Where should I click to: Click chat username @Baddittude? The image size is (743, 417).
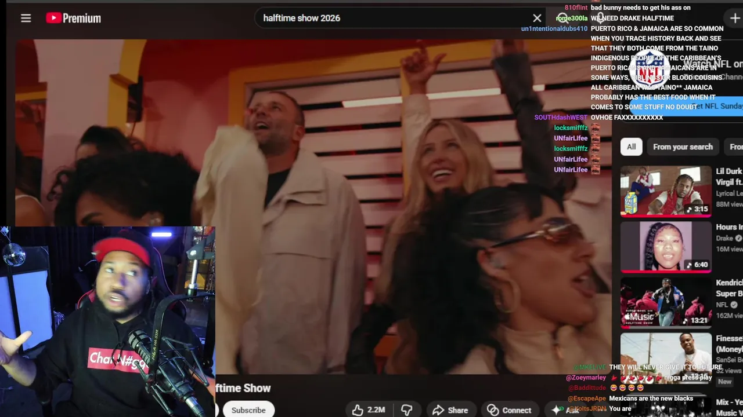(587, 388)
